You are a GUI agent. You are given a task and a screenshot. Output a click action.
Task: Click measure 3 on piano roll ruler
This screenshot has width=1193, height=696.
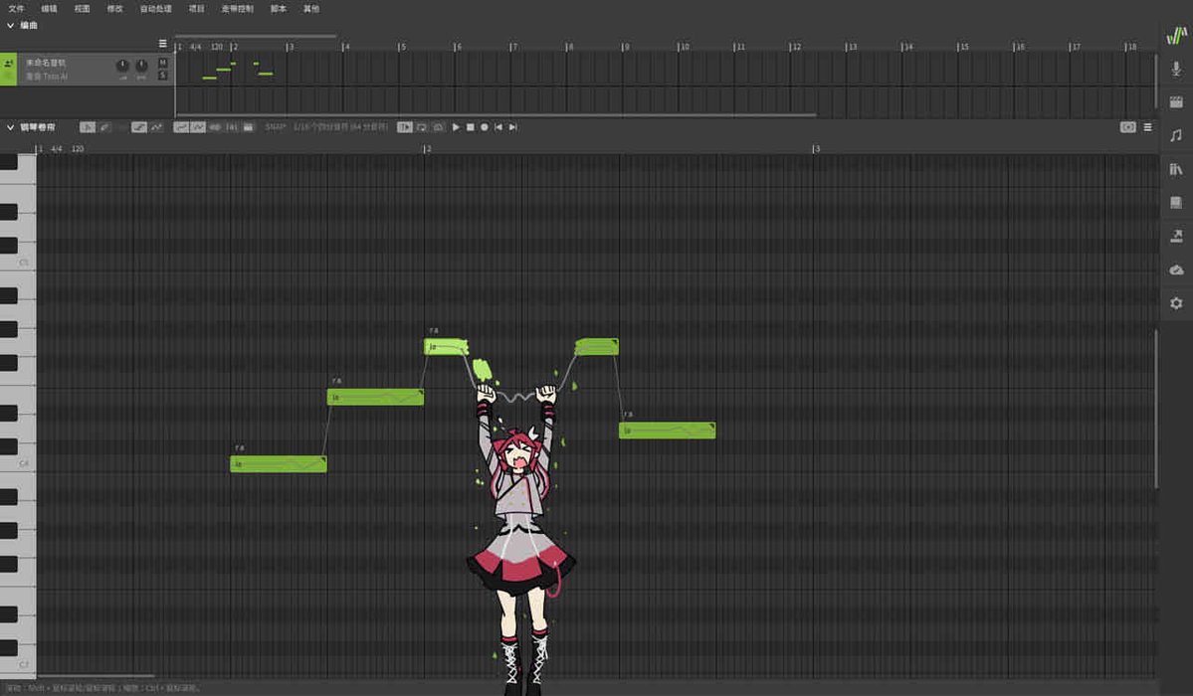816,148
